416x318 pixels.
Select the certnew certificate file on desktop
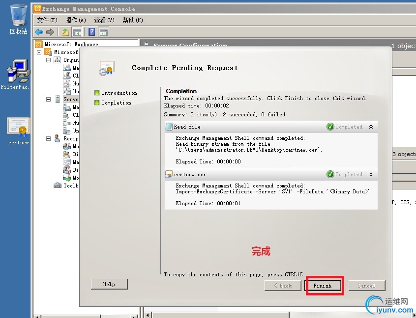point(18,131)
